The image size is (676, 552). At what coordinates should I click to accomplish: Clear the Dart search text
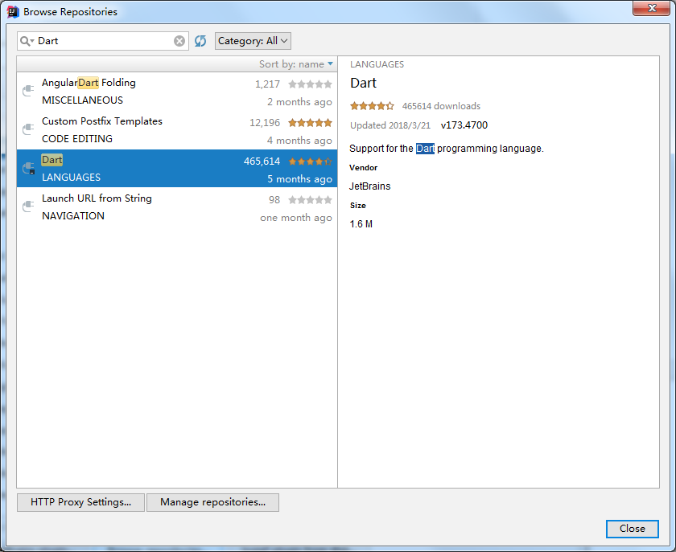179,41
